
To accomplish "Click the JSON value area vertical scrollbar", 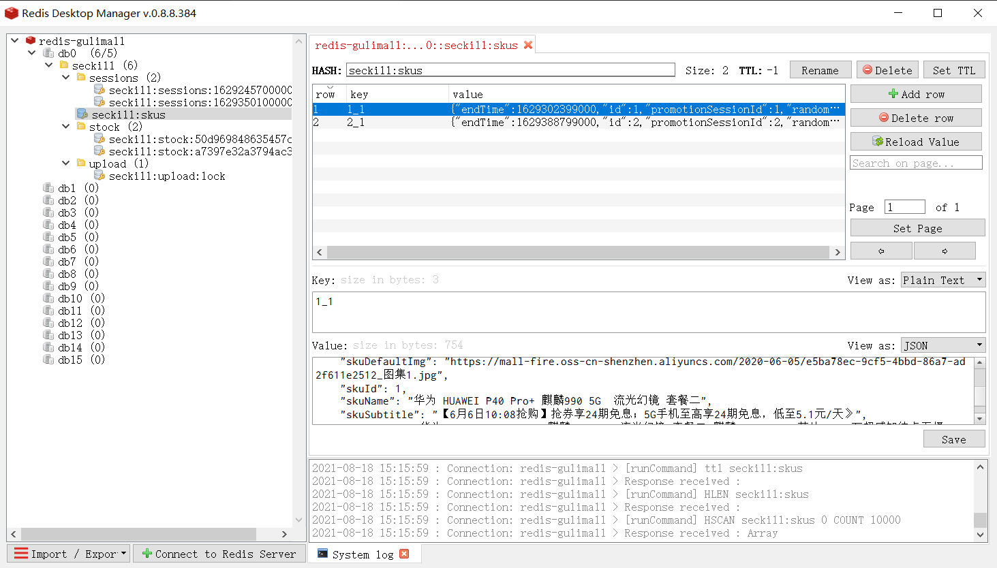I will (x=980, y=391).
